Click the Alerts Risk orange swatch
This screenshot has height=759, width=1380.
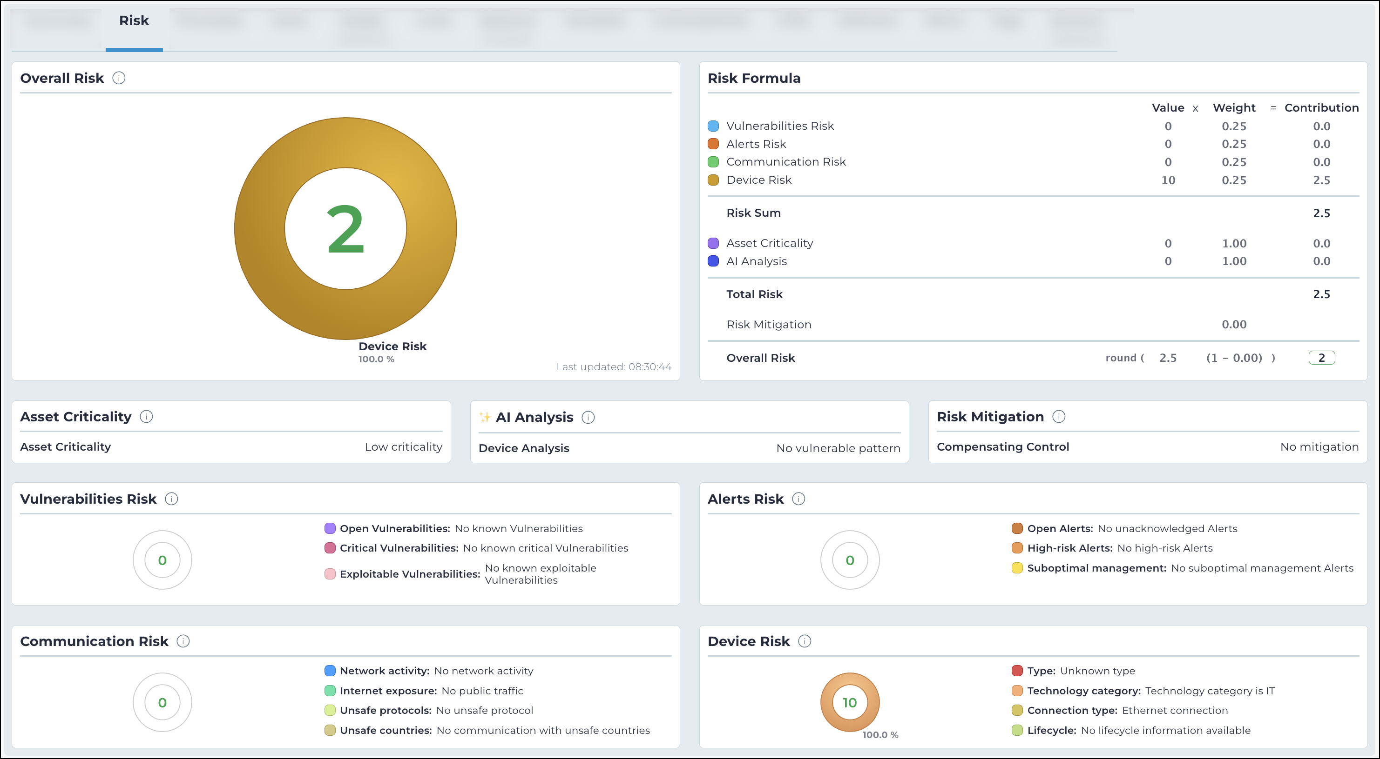[713, 144]
